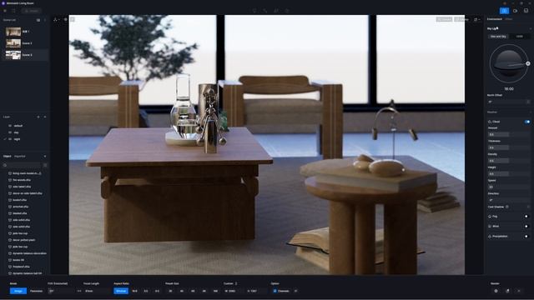Click the add layer plus icon
Viewport: 534px width, 300px height.
(38, 117)
